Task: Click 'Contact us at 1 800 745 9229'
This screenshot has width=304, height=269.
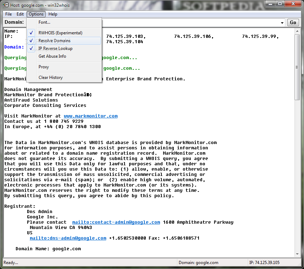Action: click(44, 121)
